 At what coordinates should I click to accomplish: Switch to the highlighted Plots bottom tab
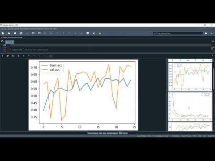coord(120,133)
